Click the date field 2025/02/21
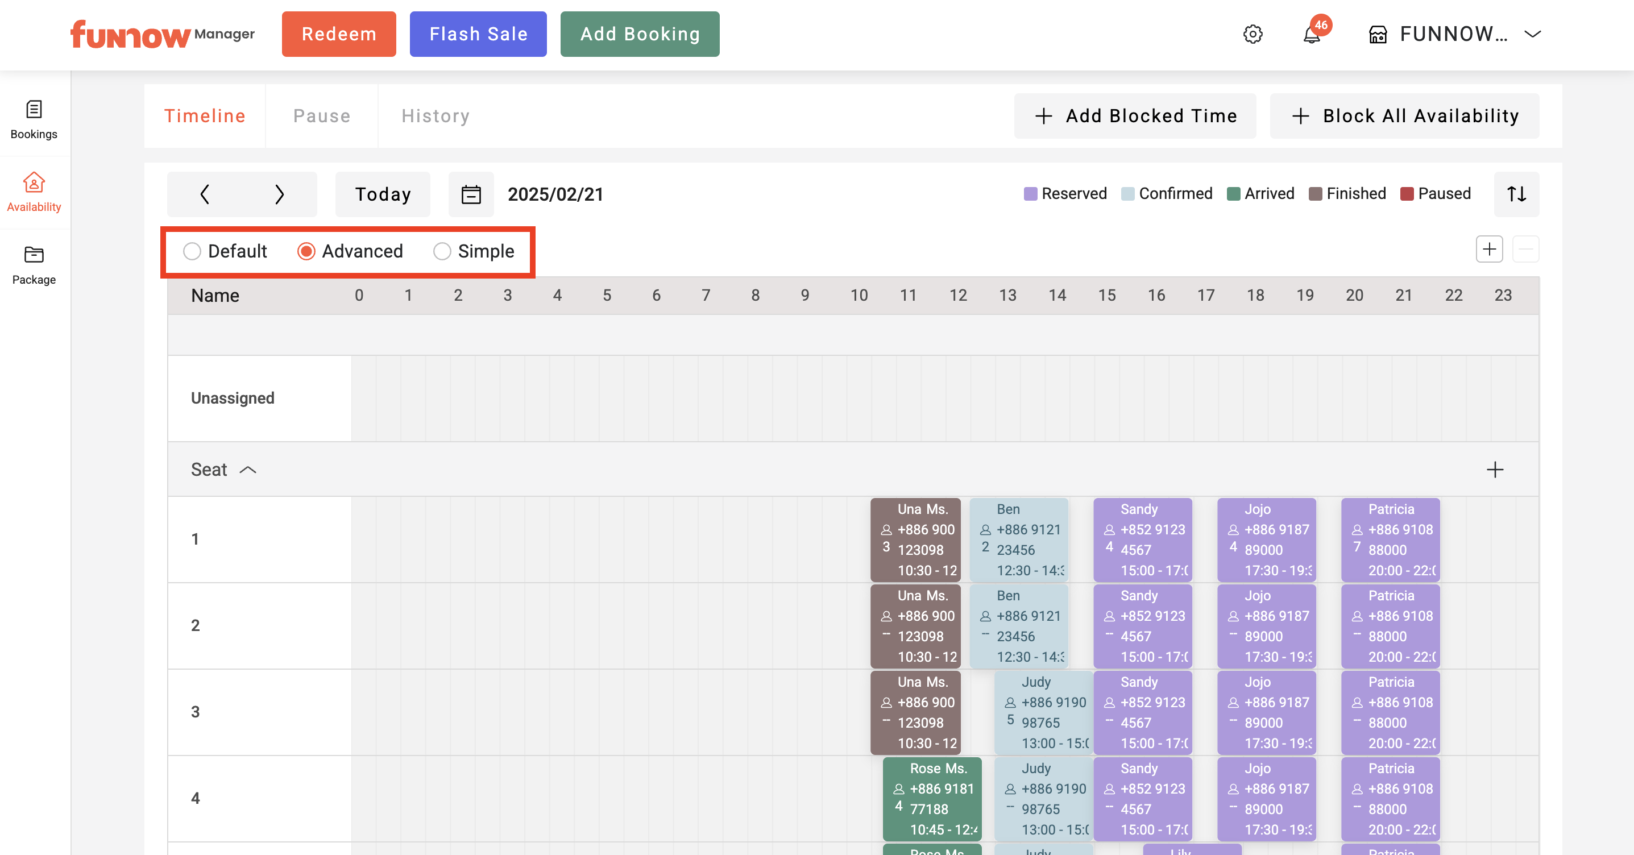The width and height of the screenshot is (1634, 855). 555,194
